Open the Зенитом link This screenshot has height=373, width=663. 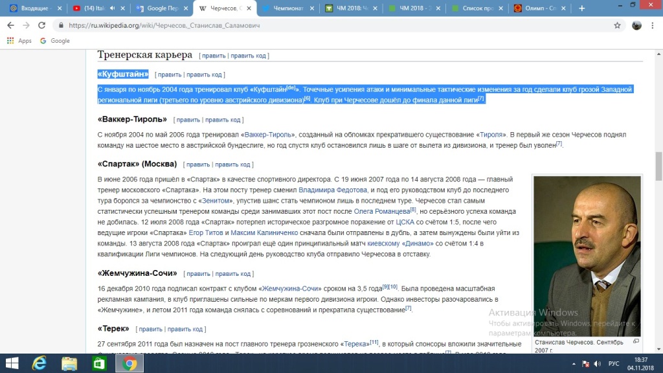click(x=215, y=201)
